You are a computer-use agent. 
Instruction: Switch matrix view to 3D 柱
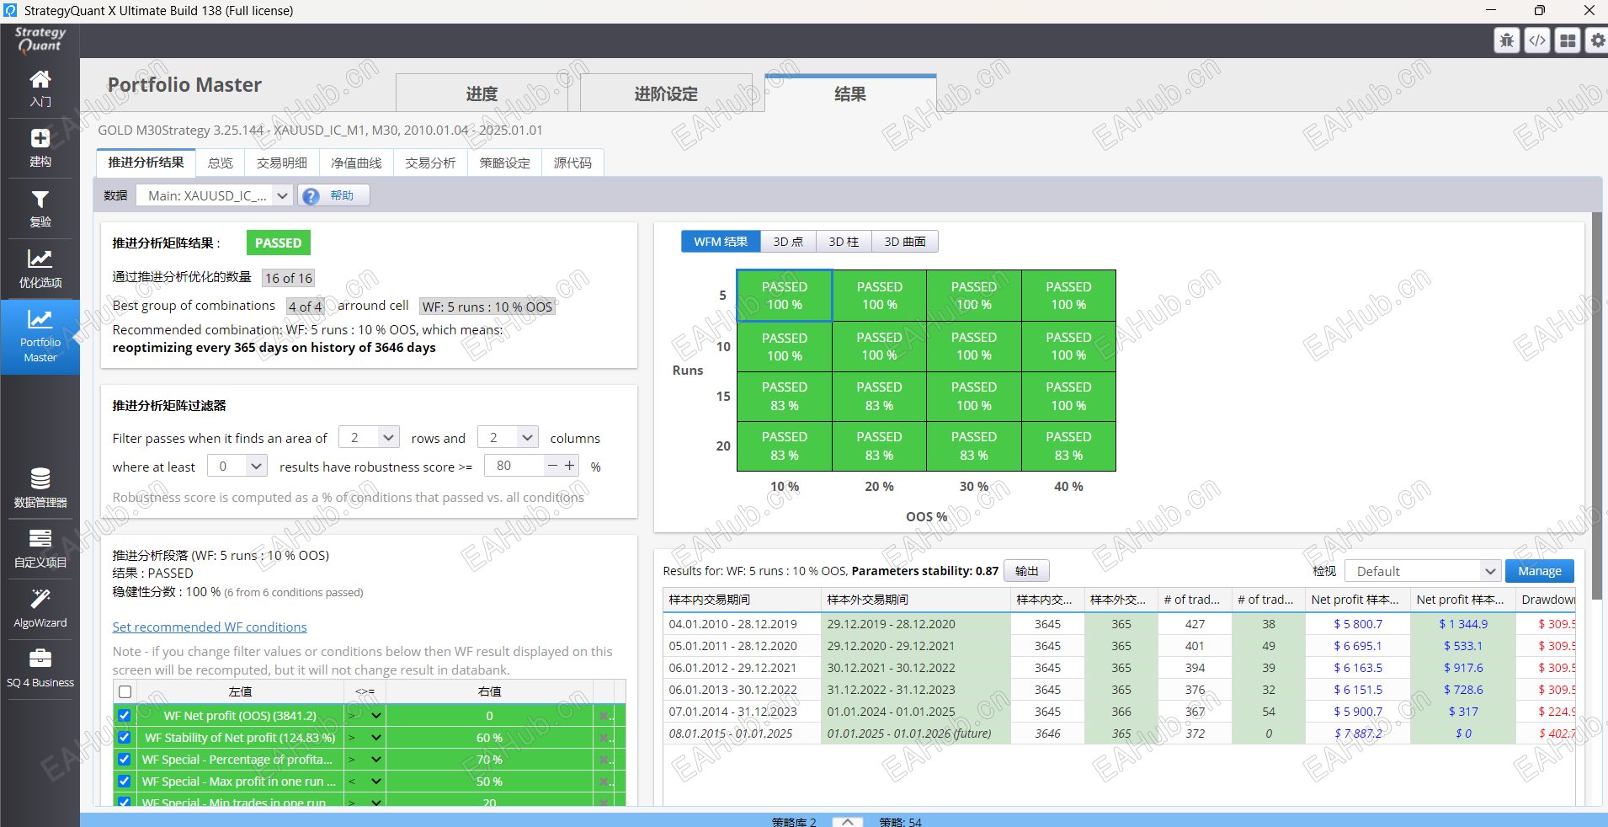844,242
